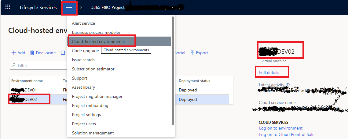Open Code upgrade menu entry
348x139 pixels.
[x=85, y=51]
